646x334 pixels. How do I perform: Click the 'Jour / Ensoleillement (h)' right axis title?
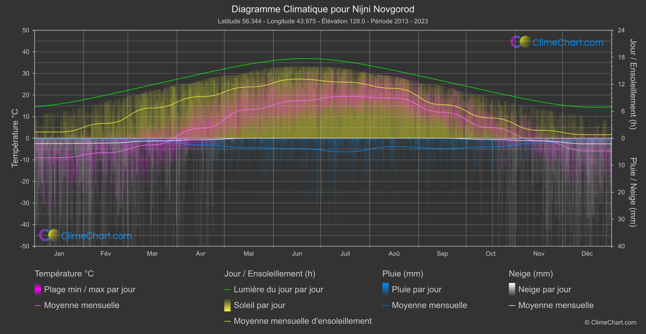pyautogui.click(x=633, y=84)
